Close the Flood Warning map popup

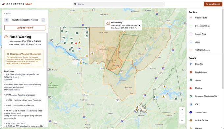[140, 26]
